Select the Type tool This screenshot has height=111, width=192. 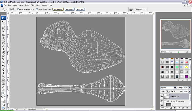(3, 73)
